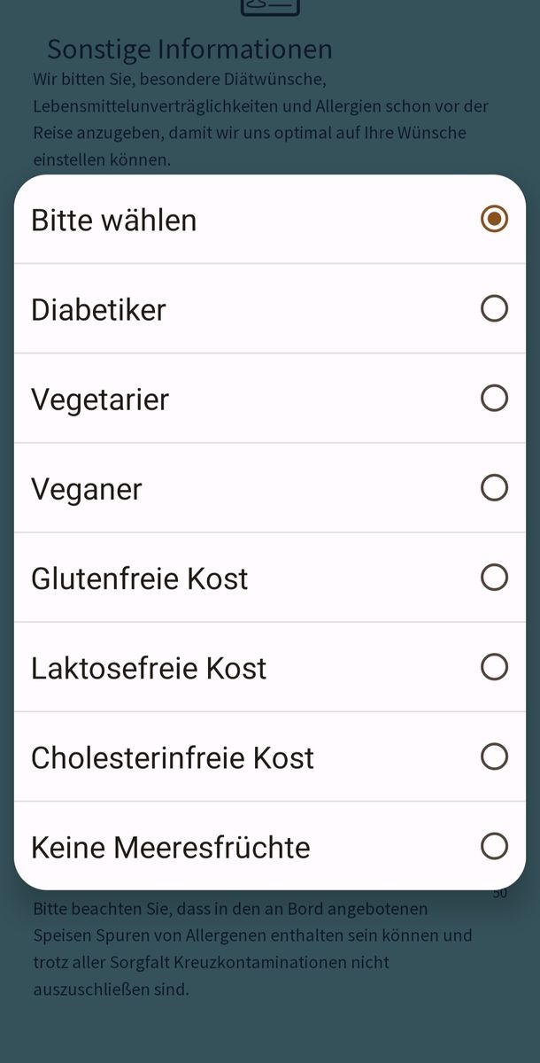Click the icon above Sonstige Informationen
Viewport: 540px width, 1063px height.
[x=270, y=7]
